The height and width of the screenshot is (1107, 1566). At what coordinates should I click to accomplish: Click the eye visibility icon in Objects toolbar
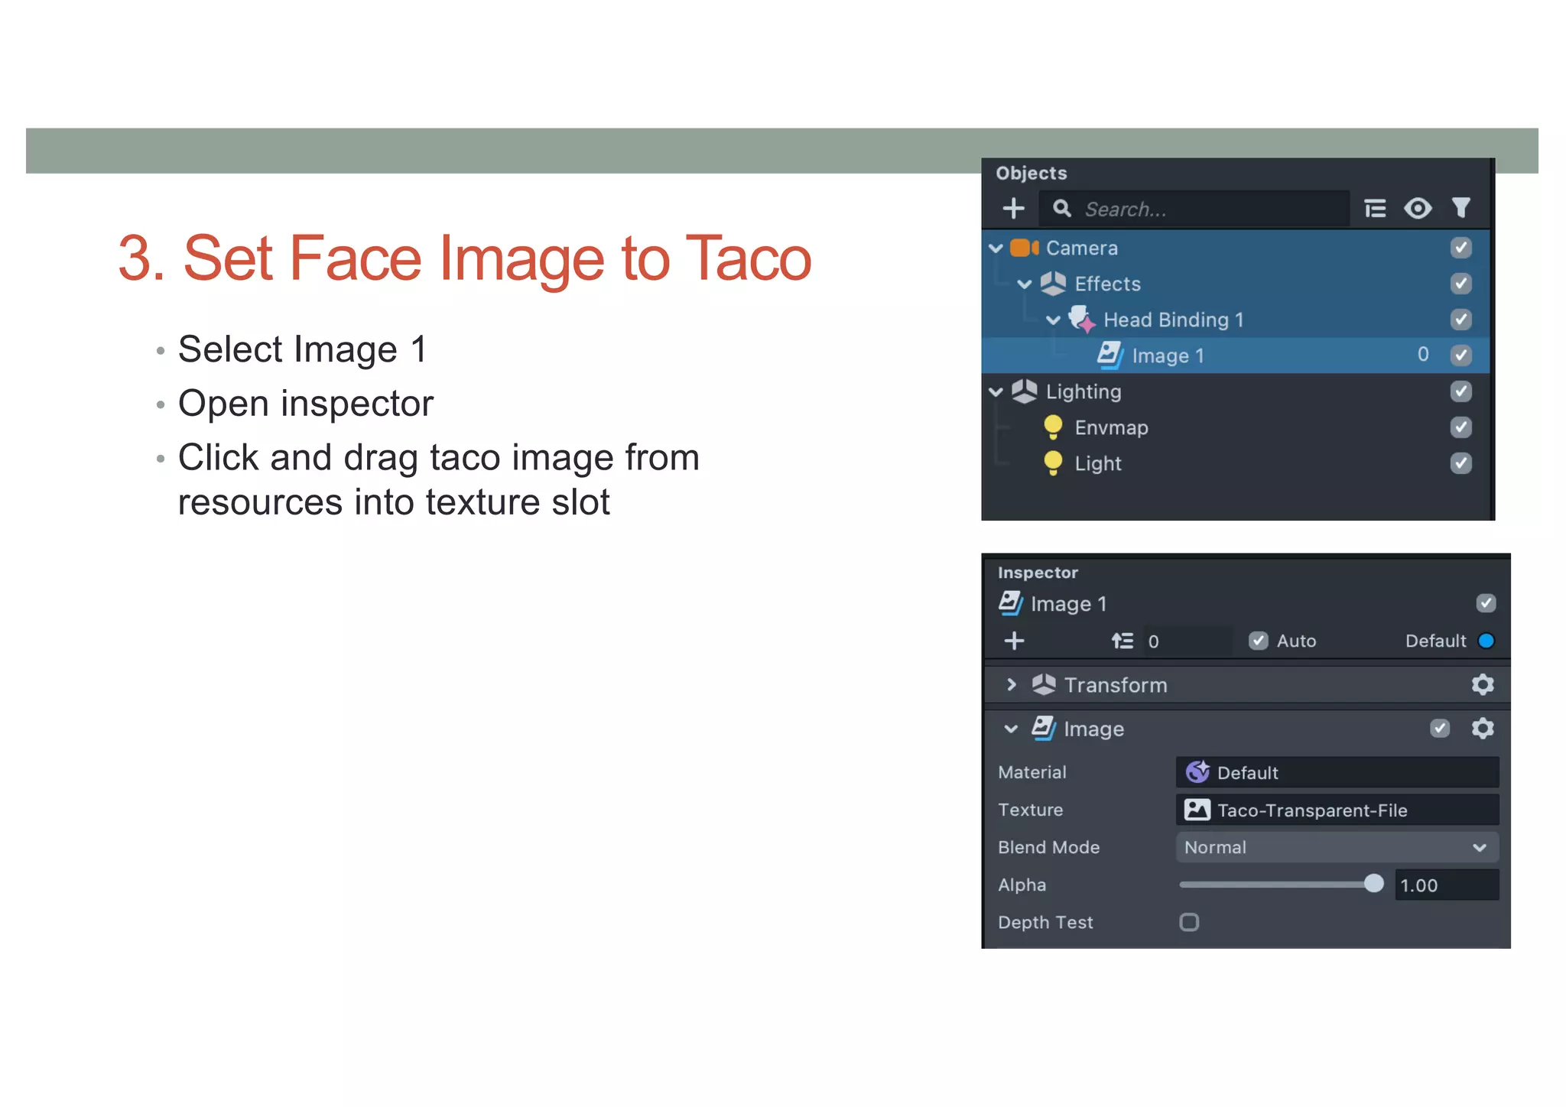point(1418,209)
